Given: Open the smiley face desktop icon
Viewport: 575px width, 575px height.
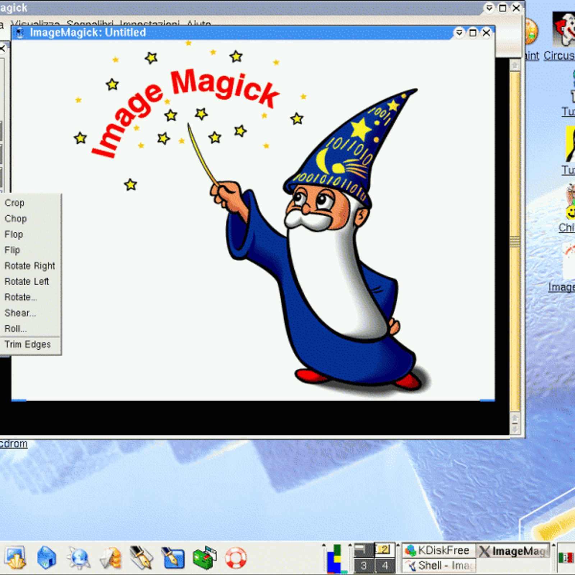Looking at the screenshot, I should (570, 202).
